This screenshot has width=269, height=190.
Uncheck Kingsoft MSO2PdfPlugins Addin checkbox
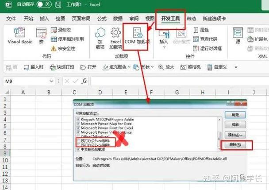click(78, 119)
